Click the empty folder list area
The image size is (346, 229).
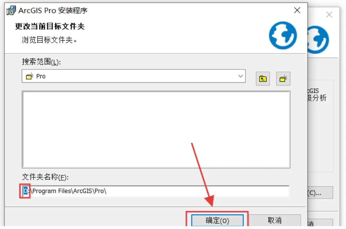[x=156, y=130]
